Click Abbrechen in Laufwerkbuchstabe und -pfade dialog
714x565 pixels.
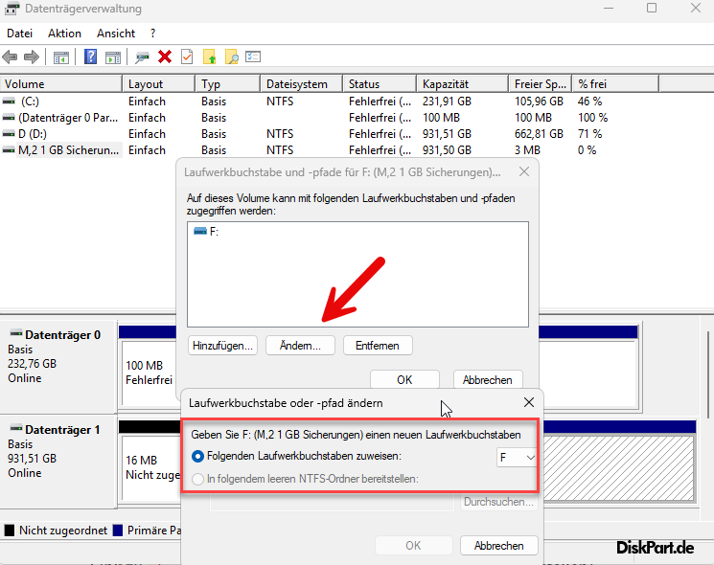point(488,380)
